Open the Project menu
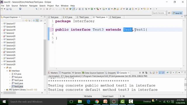187x105 pixels. [50, 6]
